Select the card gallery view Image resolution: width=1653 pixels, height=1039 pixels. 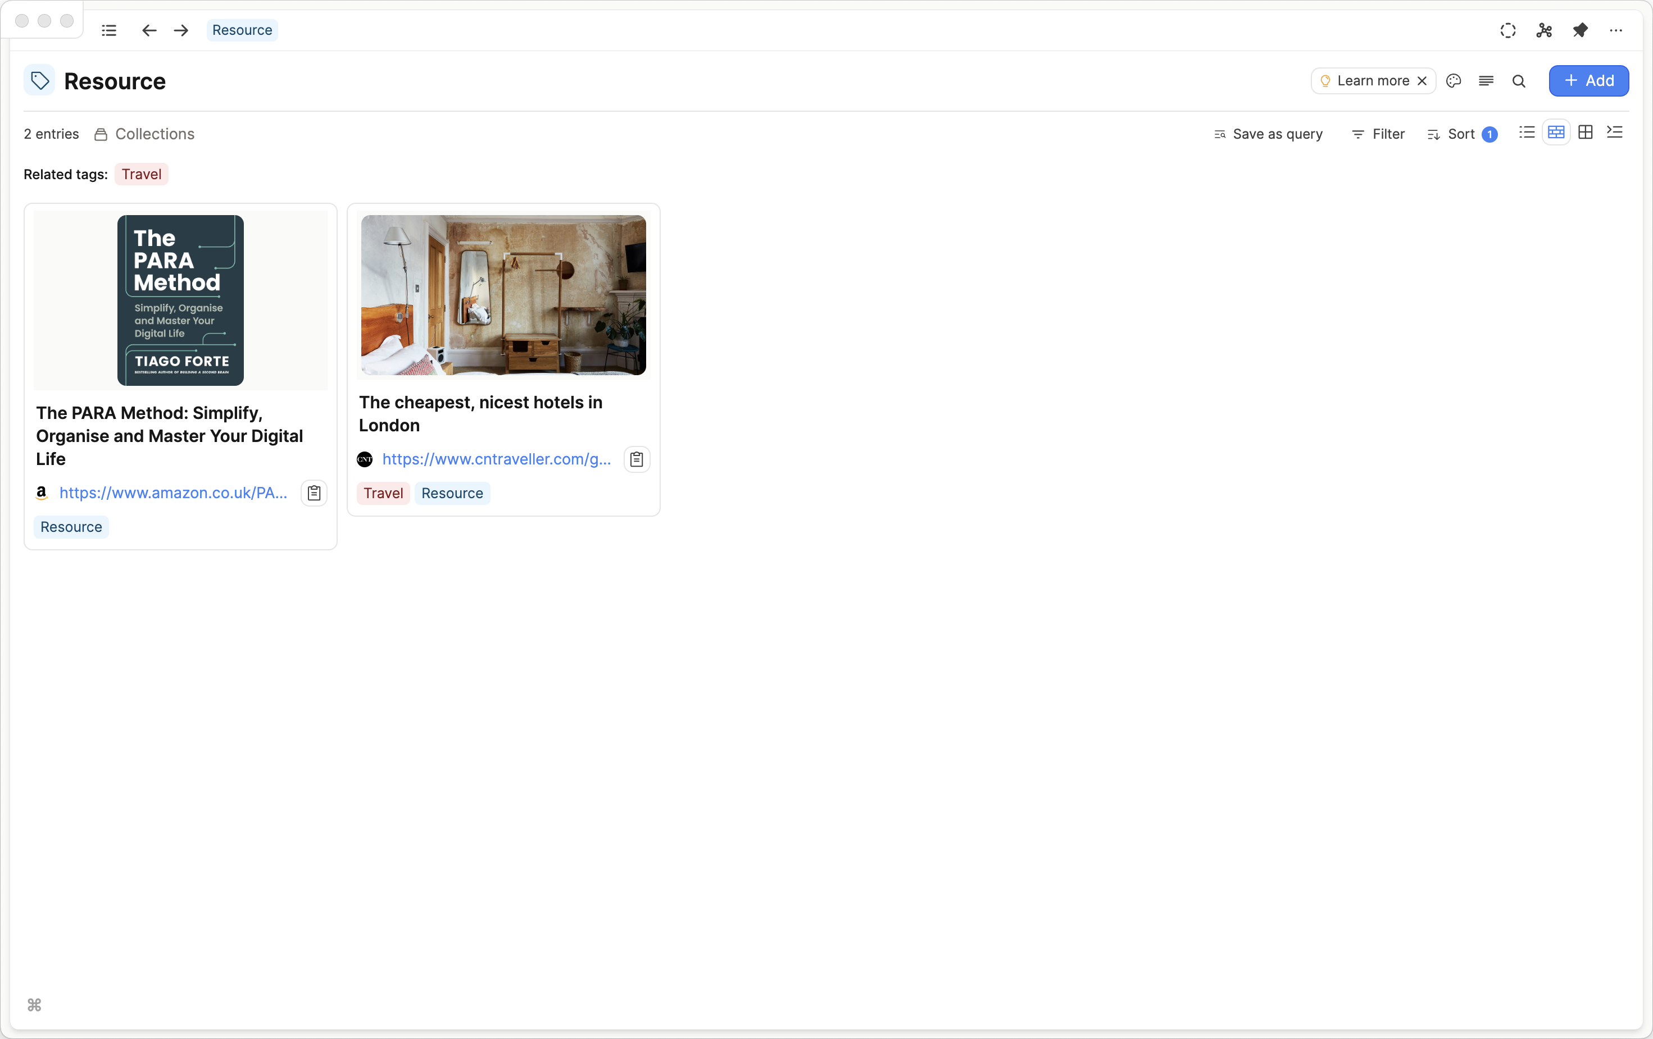pyautogui.click(x=1556, y=133)
